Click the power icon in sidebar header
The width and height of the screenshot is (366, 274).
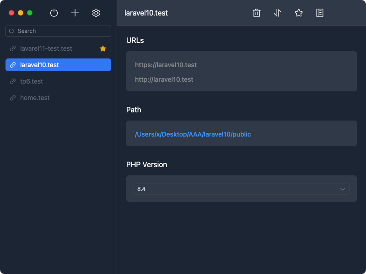54,13
